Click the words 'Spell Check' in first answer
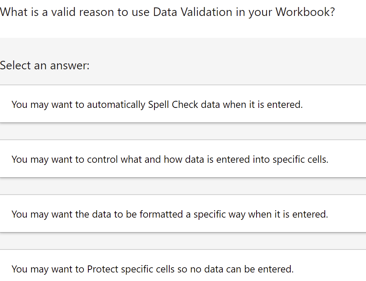Image resolution: width=366 pixels, height=281 pixels. tap(173, 105)
